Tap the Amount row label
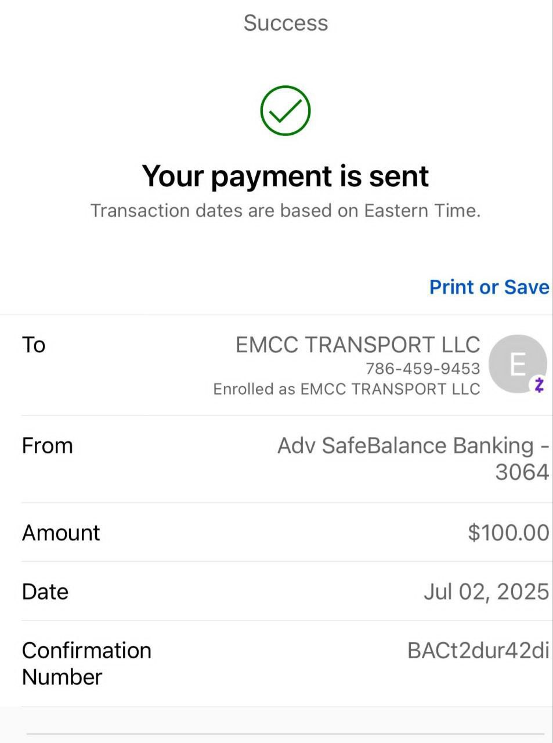The height and width of the screenshot is (743, 553). [x=61, y=533]
